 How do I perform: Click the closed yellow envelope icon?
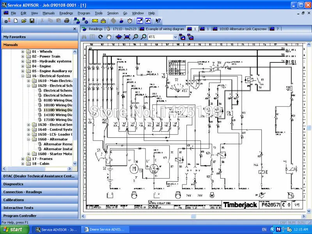coord(95,21)
